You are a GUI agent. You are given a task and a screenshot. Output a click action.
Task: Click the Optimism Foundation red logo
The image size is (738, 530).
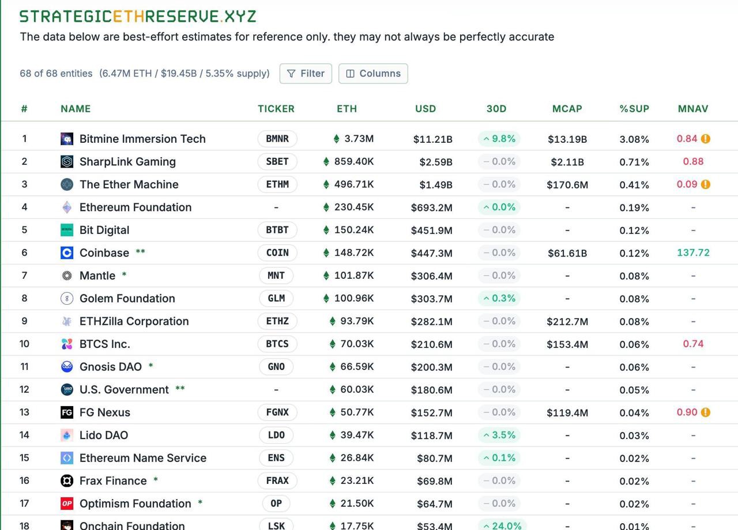click(67, 503)
